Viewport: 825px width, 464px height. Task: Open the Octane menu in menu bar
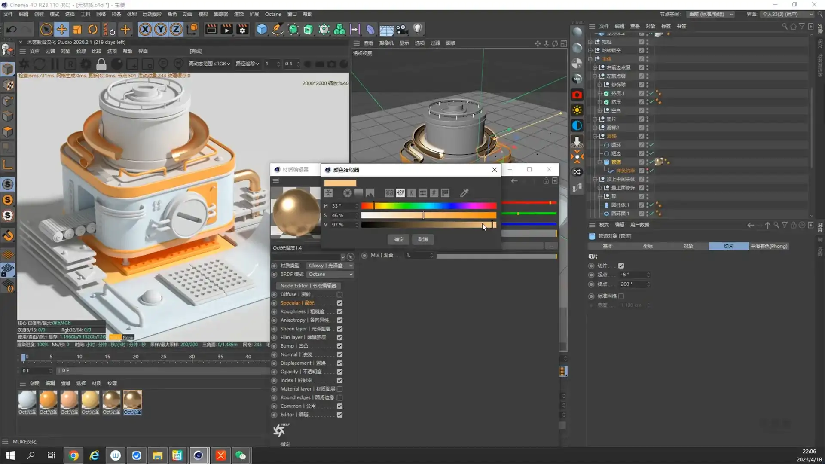tap(273, 14)
